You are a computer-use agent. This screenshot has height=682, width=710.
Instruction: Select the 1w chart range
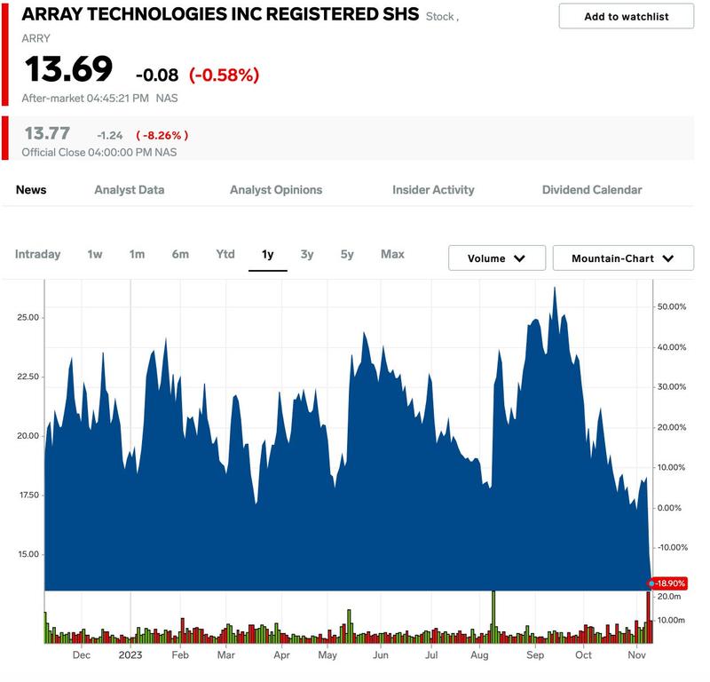(95, 254)
